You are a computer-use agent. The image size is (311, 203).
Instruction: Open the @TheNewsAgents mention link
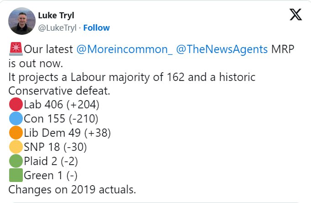(x=221, y=49)
